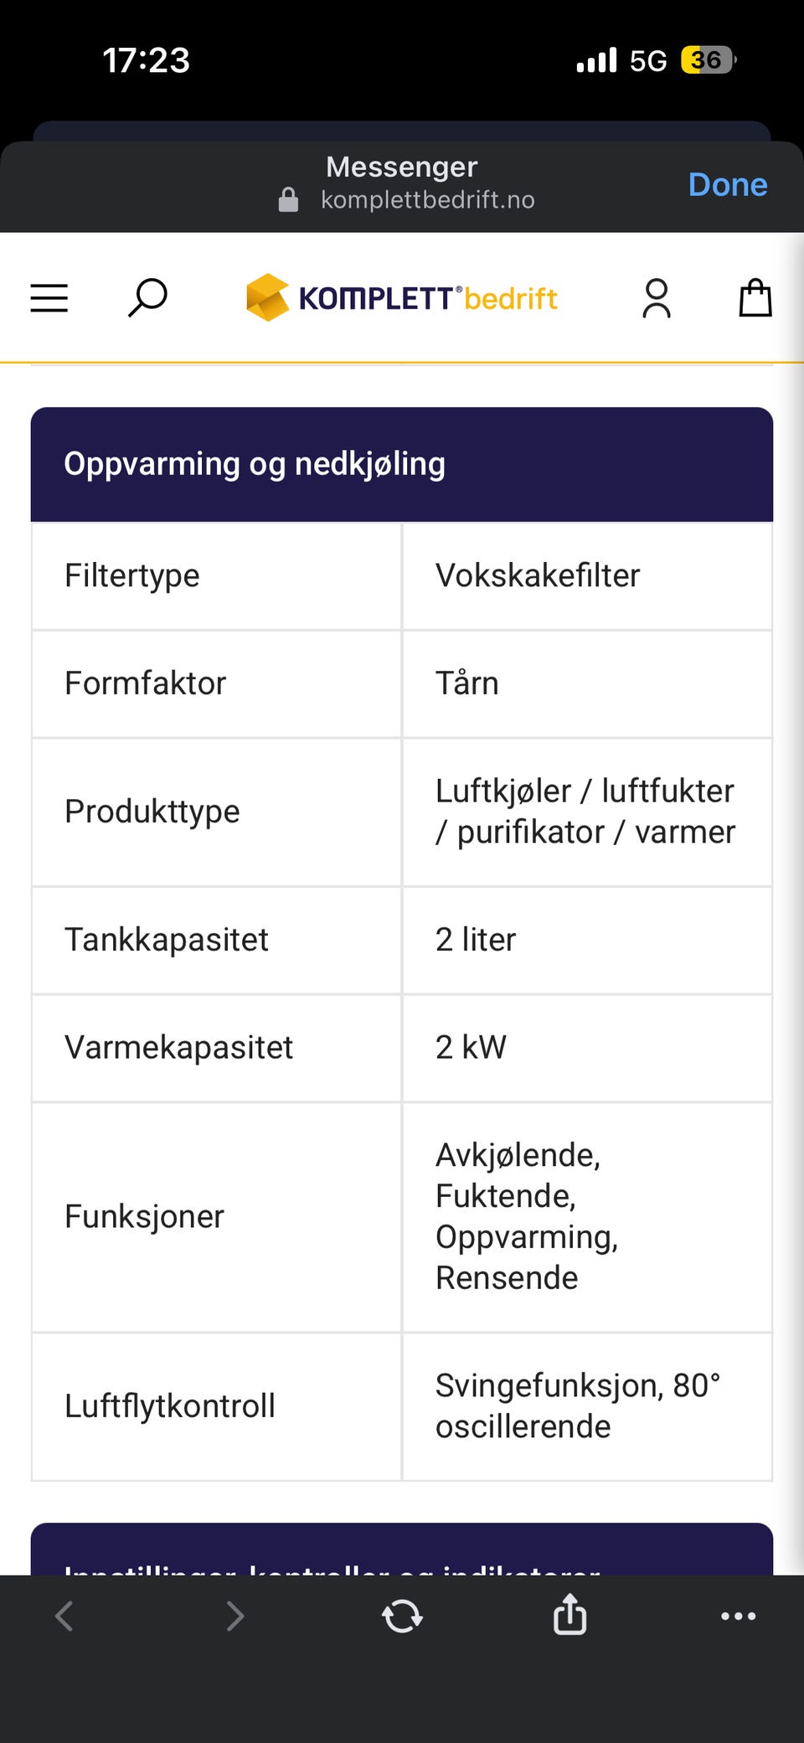Open the hamburger menu
The width and height of the screenshot is (804, 1743).
(x=49, y=298)
